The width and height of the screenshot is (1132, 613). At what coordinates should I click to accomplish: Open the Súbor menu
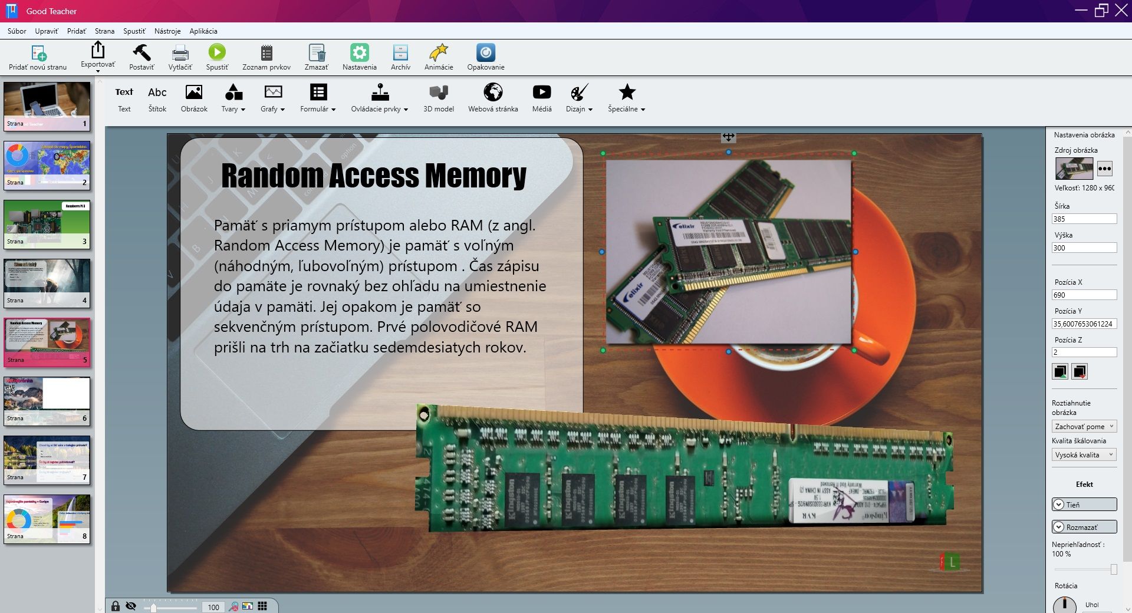[x=17, y=31]
